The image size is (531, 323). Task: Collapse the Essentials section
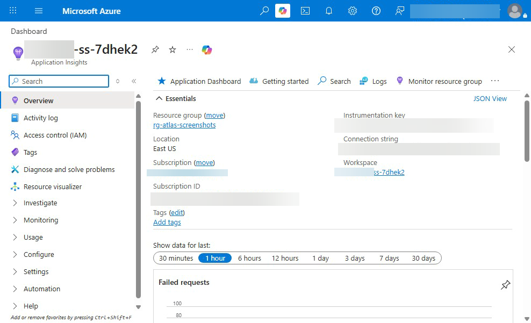click(x=176, y=98)
